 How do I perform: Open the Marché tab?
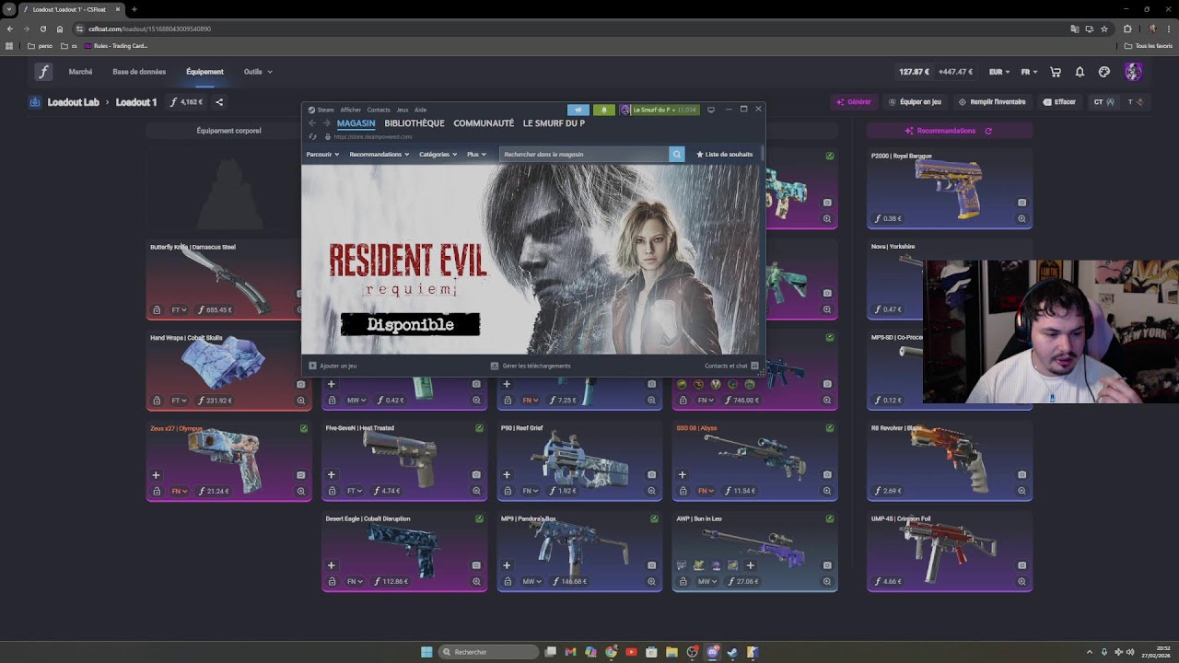[80, 72]
